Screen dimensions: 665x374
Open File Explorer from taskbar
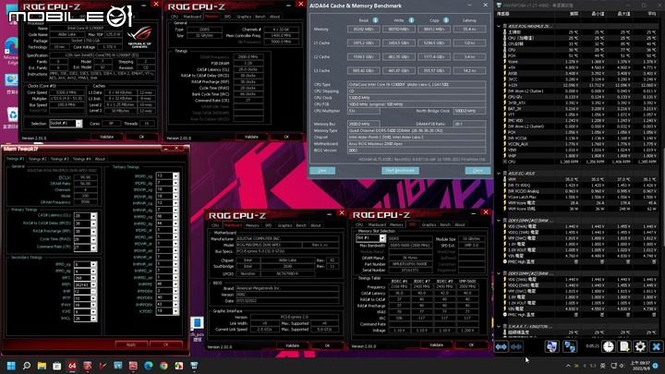tap(42, 366)
